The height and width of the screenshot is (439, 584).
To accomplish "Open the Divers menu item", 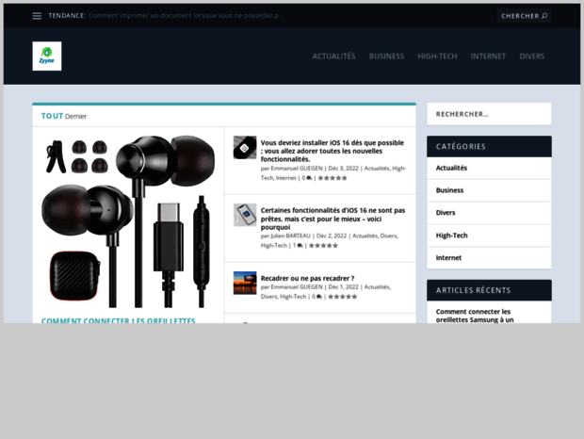I will coord(532,57).
